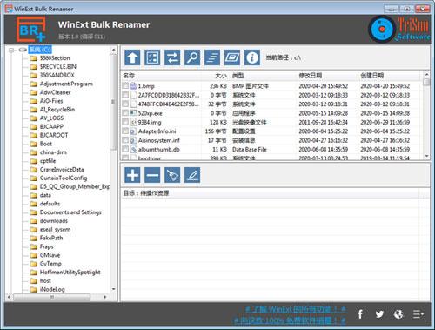Select the AiO-Files folder
Image resolution: width=435 pixels, height=330 pixels.
click(x=51, y=101)
